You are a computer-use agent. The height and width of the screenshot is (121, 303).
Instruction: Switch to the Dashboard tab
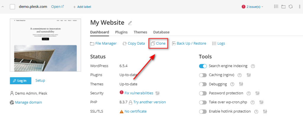[x=99, y=32]
